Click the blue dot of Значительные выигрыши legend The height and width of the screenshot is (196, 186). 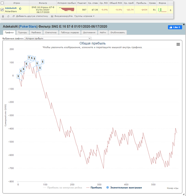(108, 188)
